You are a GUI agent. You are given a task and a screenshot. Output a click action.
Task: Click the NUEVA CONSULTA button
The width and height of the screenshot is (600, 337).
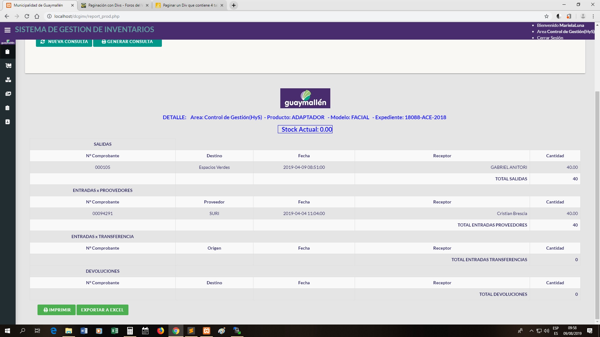[x=64, y=42]
